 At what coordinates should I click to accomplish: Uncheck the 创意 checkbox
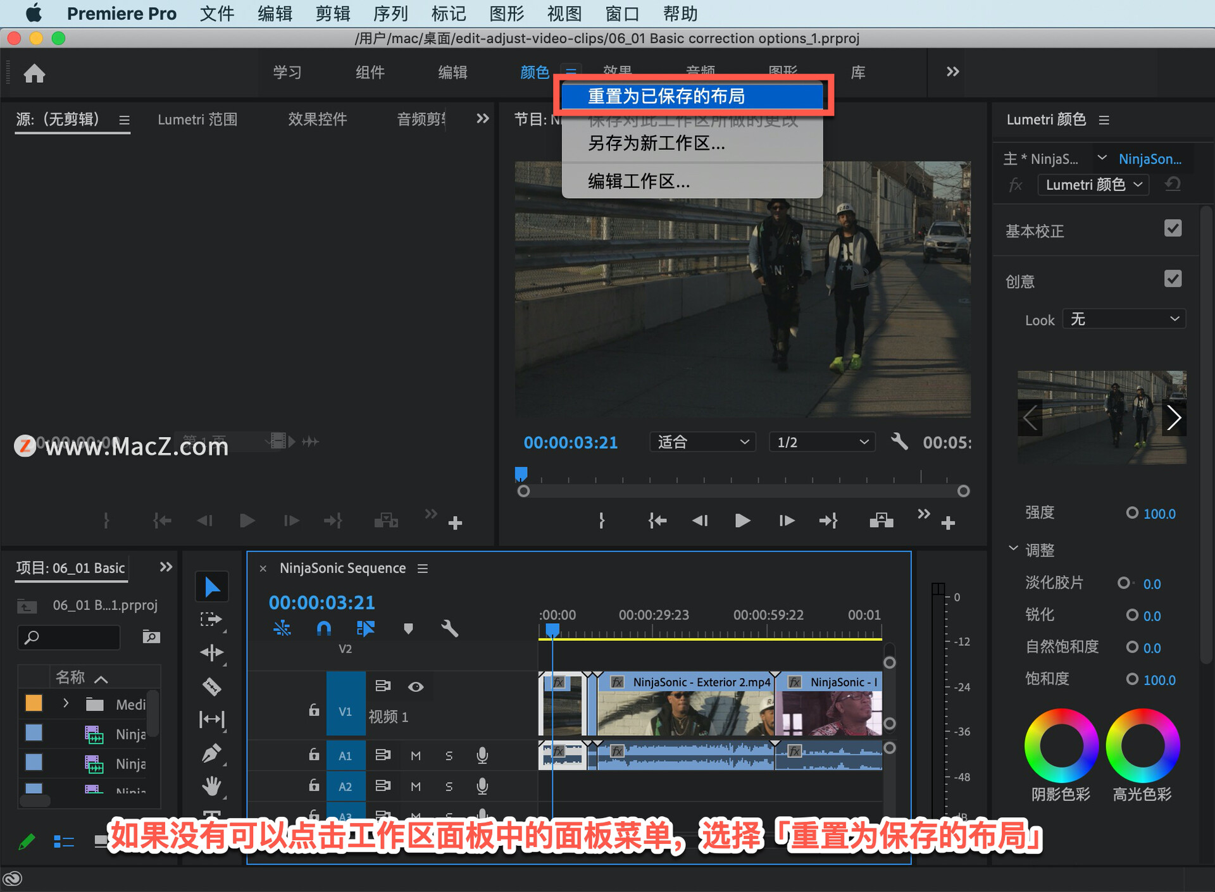coord(1172,279)
